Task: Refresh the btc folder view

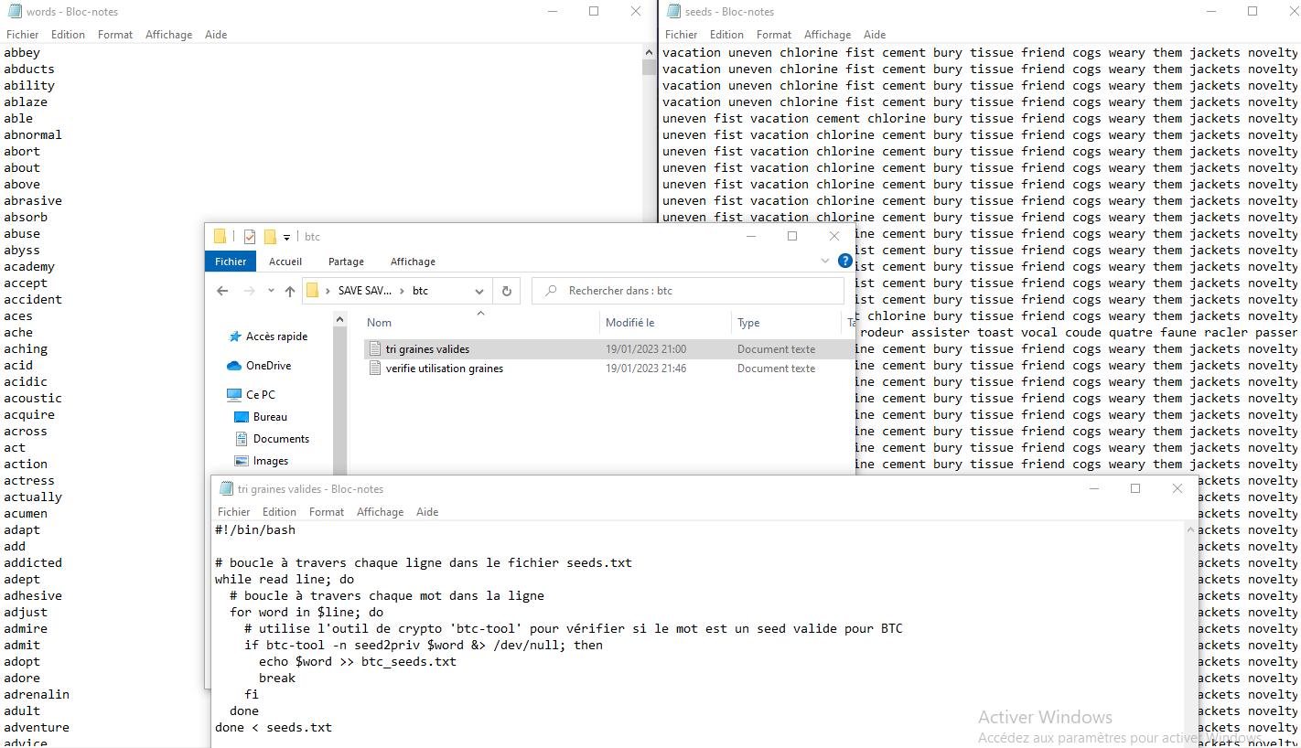Action: (x=506, y=291)
